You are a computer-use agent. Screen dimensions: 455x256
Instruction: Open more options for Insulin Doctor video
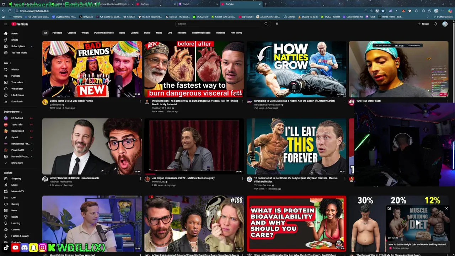point(242,101)
